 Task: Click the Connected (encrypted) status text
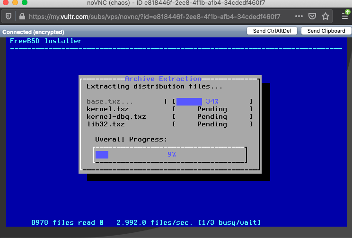click(x=33, y=32)
